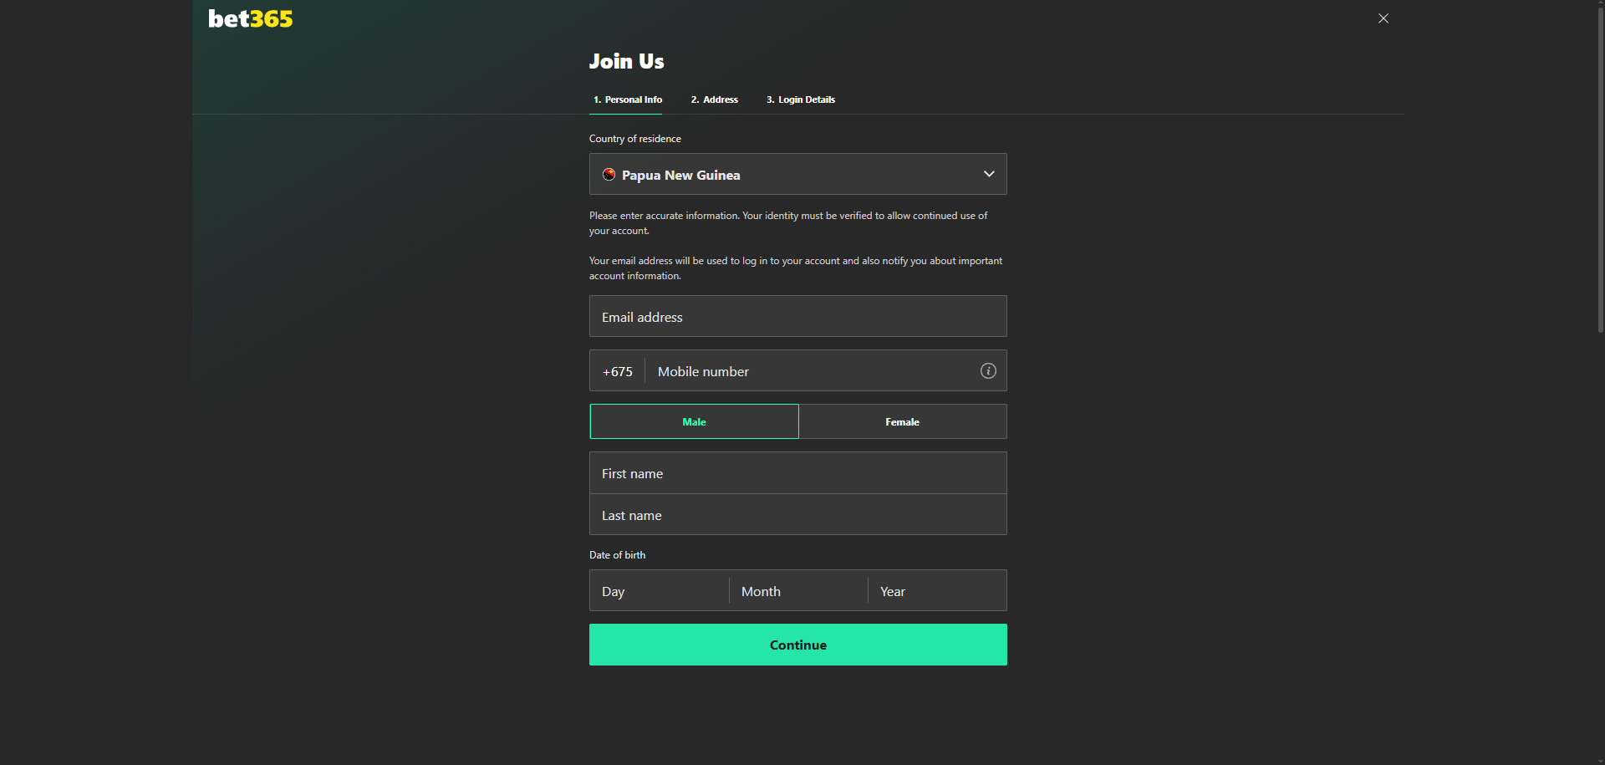Go to the Address step tab
Screen dimensions: 1605x765
coord(714,99)
